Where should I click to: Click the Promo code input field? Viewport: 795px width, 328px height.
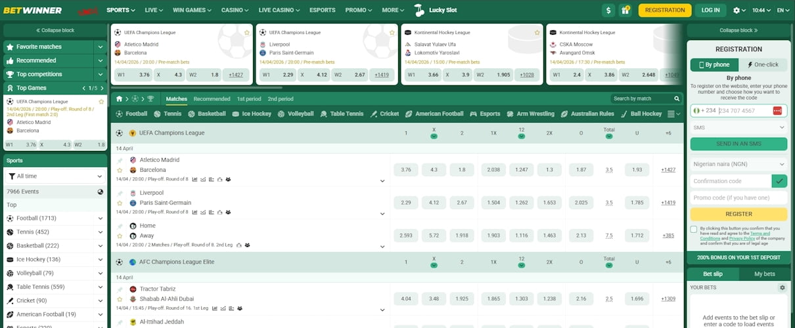point(738,197)
